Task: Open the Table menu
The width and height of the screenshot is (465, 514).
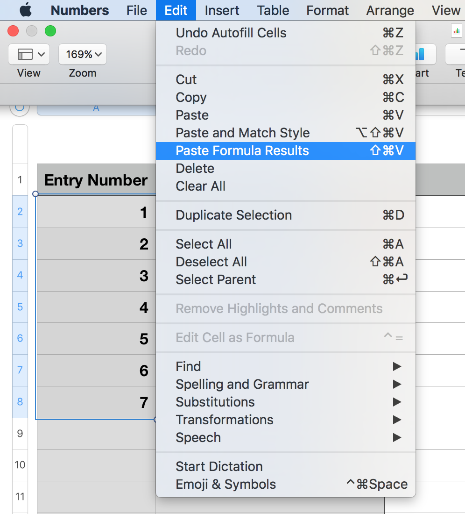Action: click(273, 10)
